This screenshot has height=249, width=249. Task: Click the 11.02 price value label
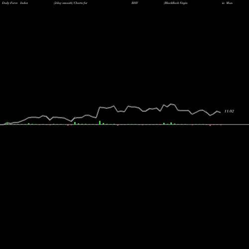pyautogui.click(x=229, y=111)
